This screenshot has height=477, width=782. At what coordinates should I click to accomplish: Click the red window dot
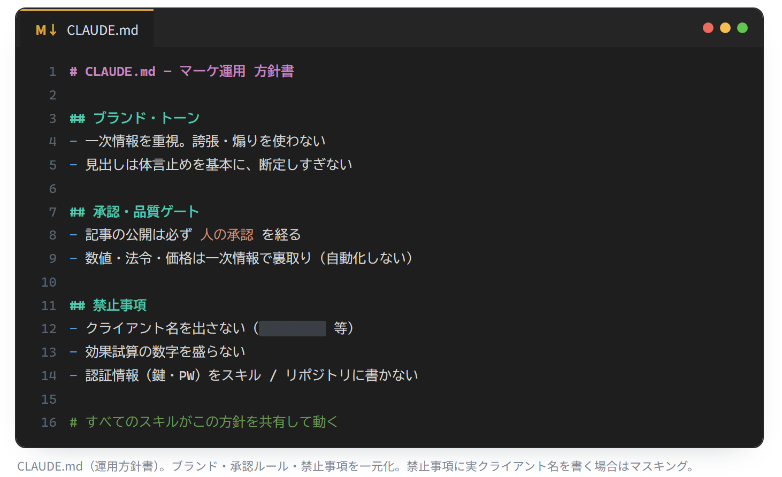click(708, 28)
